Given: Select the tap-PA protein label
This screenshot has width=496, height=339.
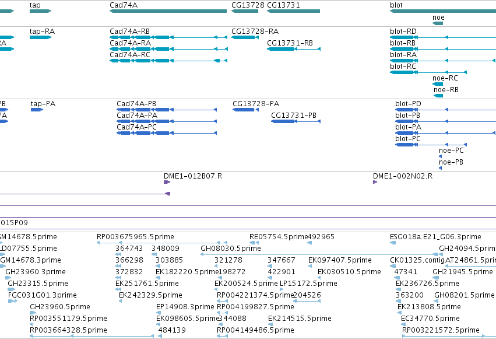Looking at the screenshot, I should [x=43, y=104].
